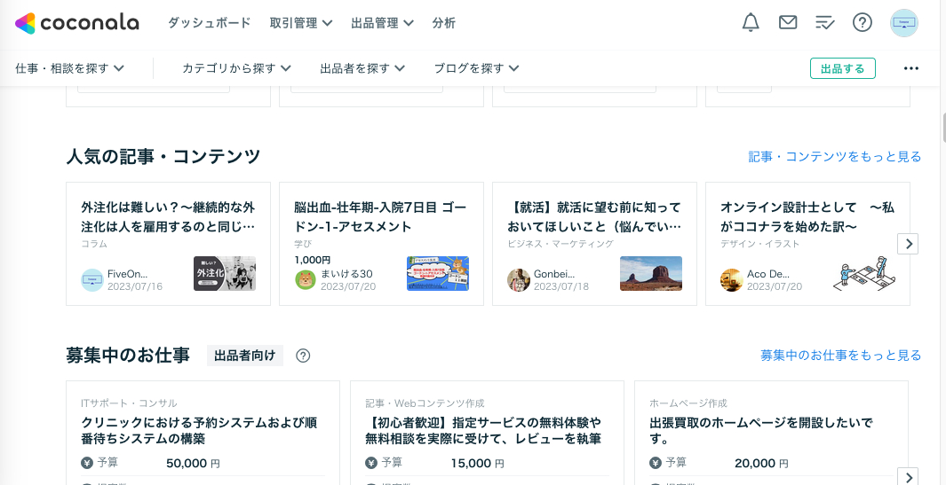The image size is (946, 485).
Task: Click the help icon beside 出品者向け
Action: point(303,356)
